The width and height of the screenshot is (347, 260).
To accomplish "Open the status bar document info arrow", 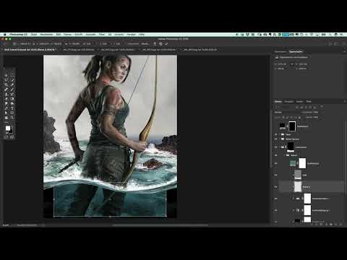I will pyautogui.click(x=43, y=225).
